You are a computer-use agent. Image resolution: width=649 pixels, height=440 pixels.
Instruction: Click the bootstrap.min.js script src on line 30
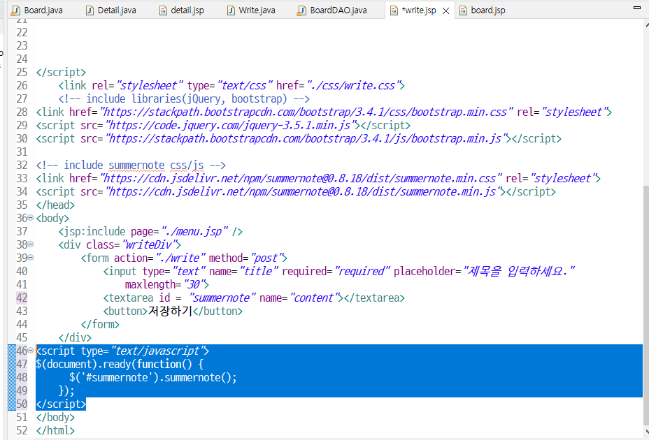(308, 138)
